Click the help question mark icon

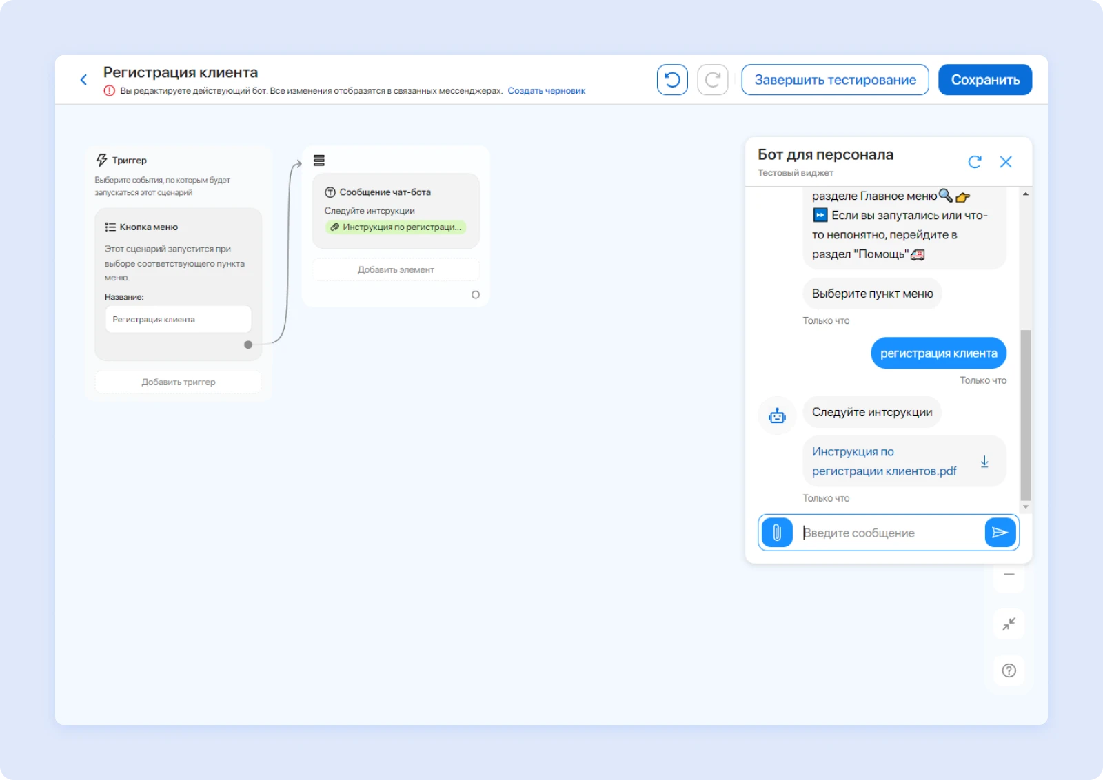1009,670
